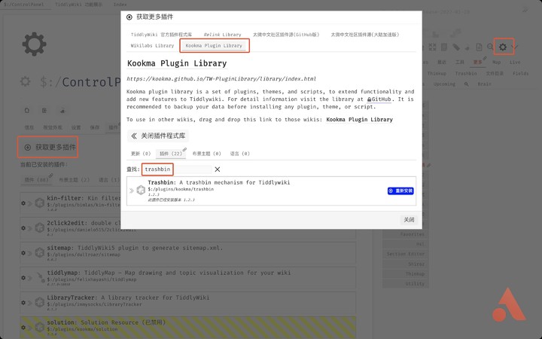Toggle the kin-filter plugin gear icon
The height and width of the screenshot is (339, 542).
(x=23, y=203)
